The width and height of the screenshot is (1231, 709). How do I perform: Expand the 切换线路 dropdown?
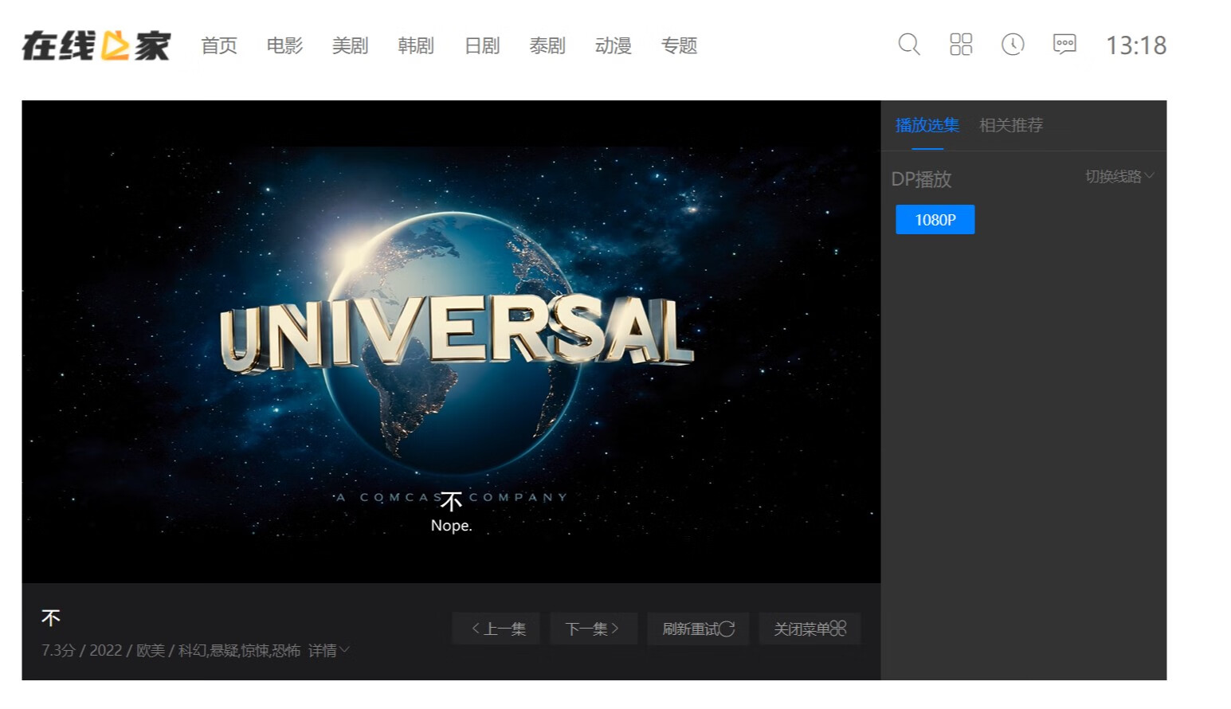tap(1119, 176)
